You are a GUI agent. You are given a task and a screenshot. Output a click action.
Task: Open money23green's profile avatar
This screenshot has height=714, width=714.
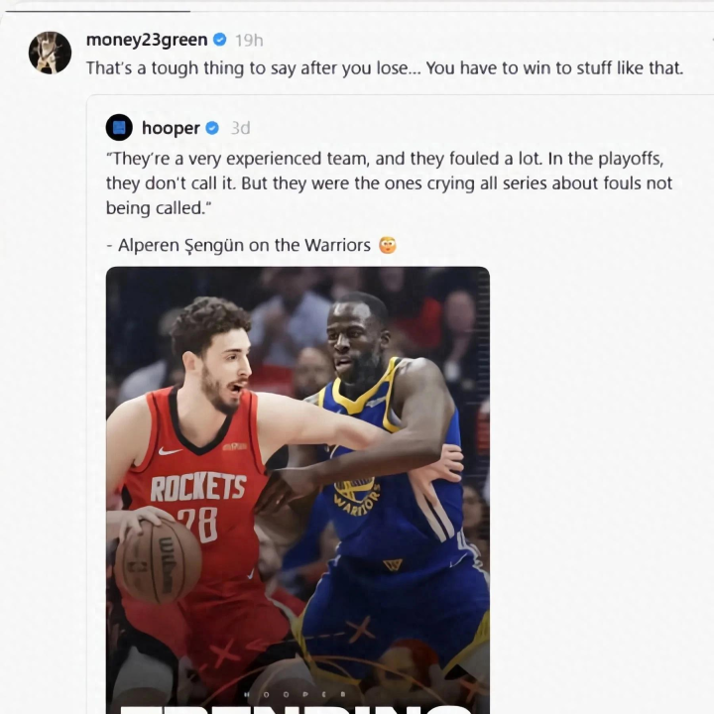tap(51, 53)
